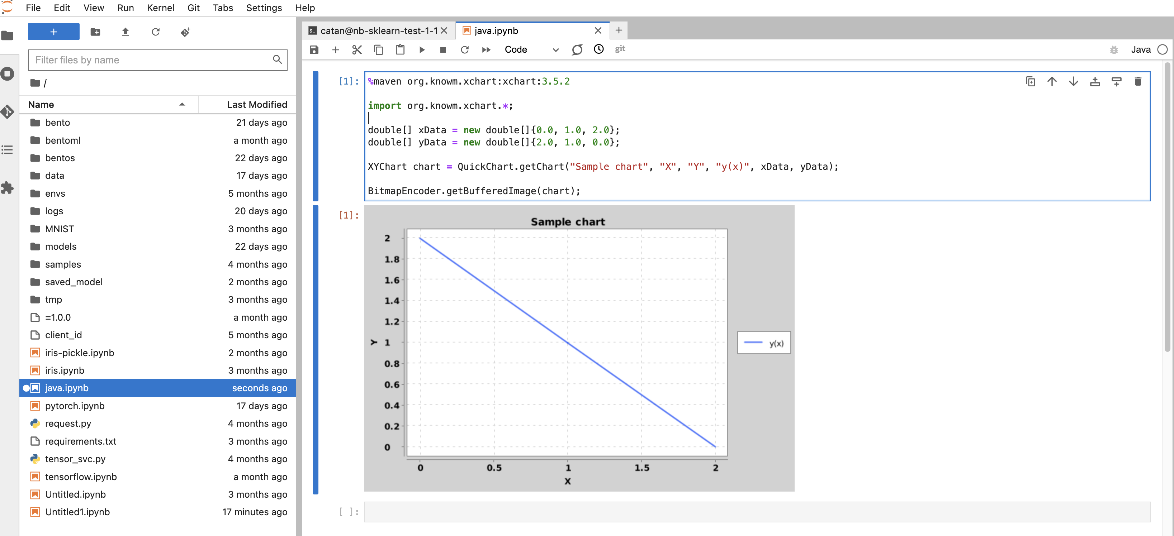
Task: Restart kernel and run all cells
Action: pyautogui.click(x=486, y=50)
